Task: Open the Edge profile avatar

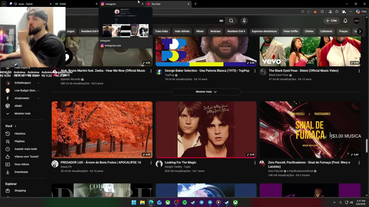Action: point(344,11)
